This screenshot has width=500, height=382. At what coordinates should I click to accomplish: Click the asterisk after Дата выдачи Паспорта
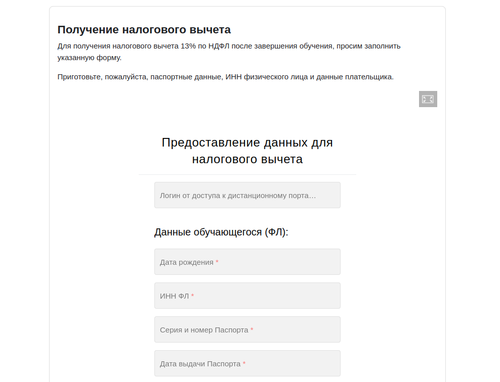click(244, 364)
